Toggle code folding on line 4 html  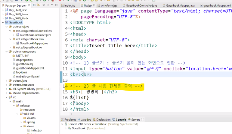[x=68, y=28]
